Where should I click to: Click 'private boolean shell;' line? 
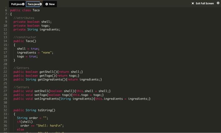click(x=33, y=22)
